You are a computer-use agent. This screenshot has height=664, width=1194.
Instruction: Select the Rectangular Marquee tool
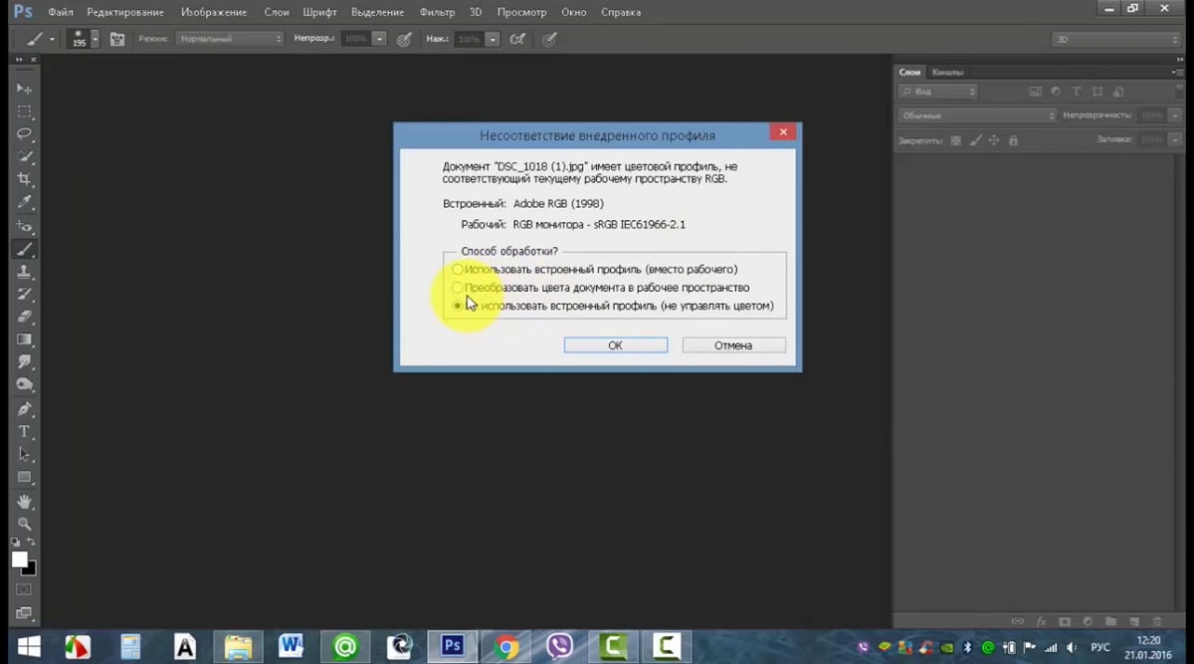(x=25, y=111)
